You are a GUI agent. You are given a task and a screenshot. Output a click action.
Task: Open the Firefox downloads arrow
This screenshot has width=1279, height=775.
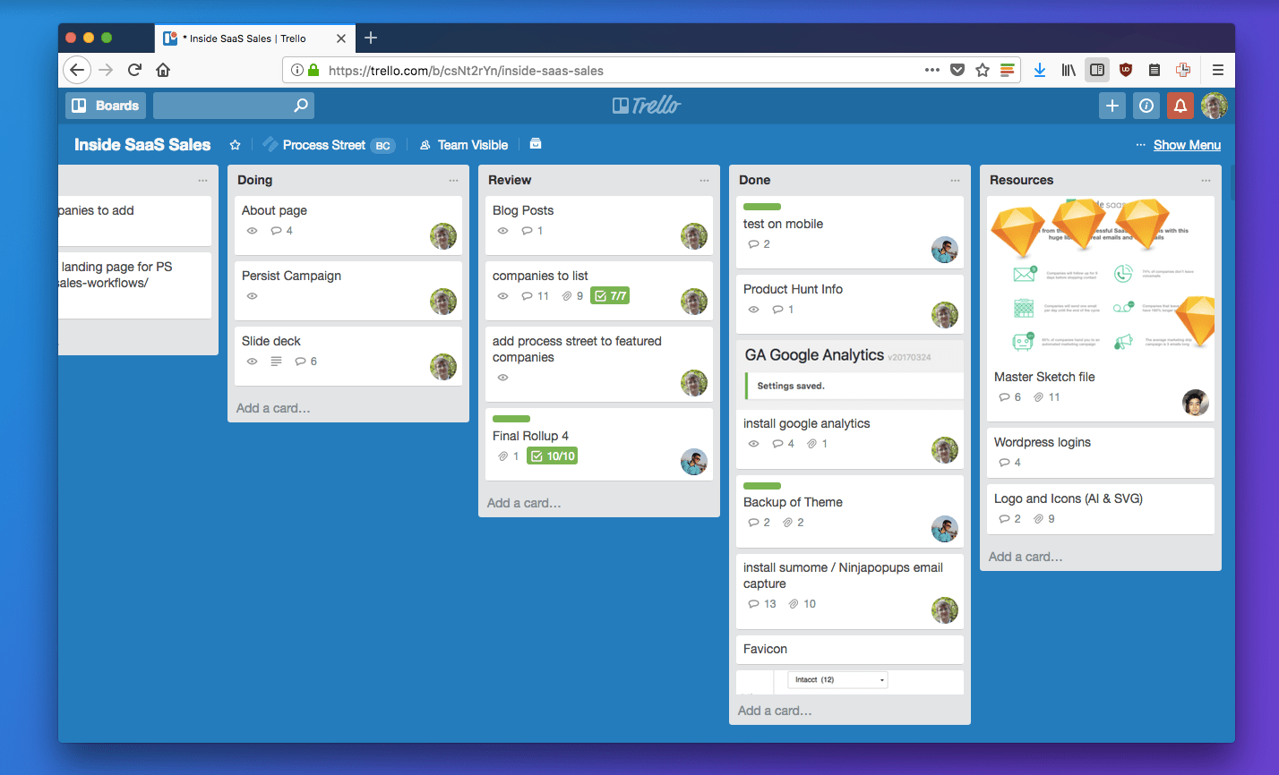pos(1040,70)
